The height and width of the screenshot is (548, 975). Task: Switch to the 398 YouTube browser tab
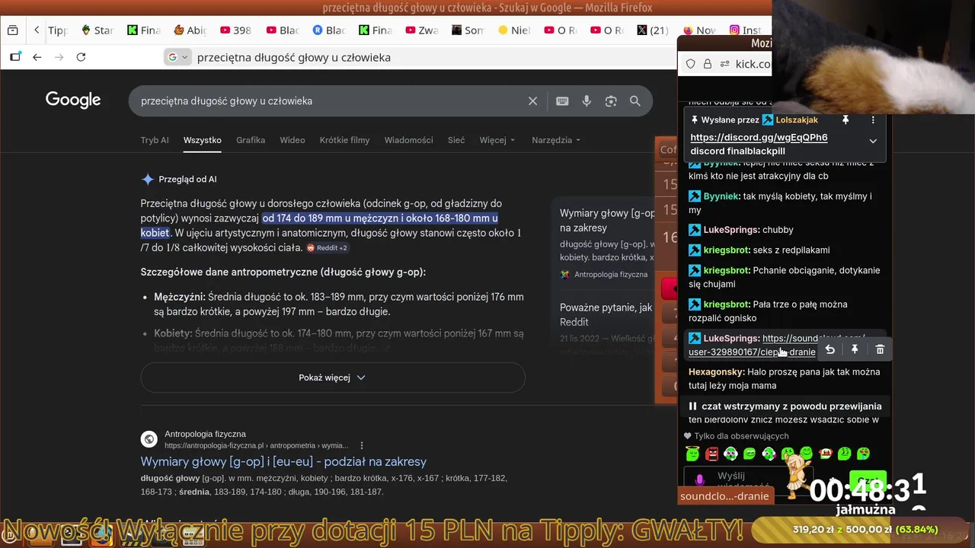click(x=235, y=30)
